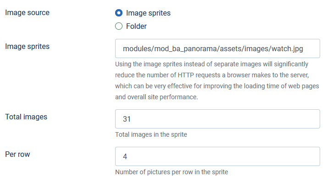The image size is (327, 182).
Task: Focus the Total images input field
Action: click(x=217, y=119)
